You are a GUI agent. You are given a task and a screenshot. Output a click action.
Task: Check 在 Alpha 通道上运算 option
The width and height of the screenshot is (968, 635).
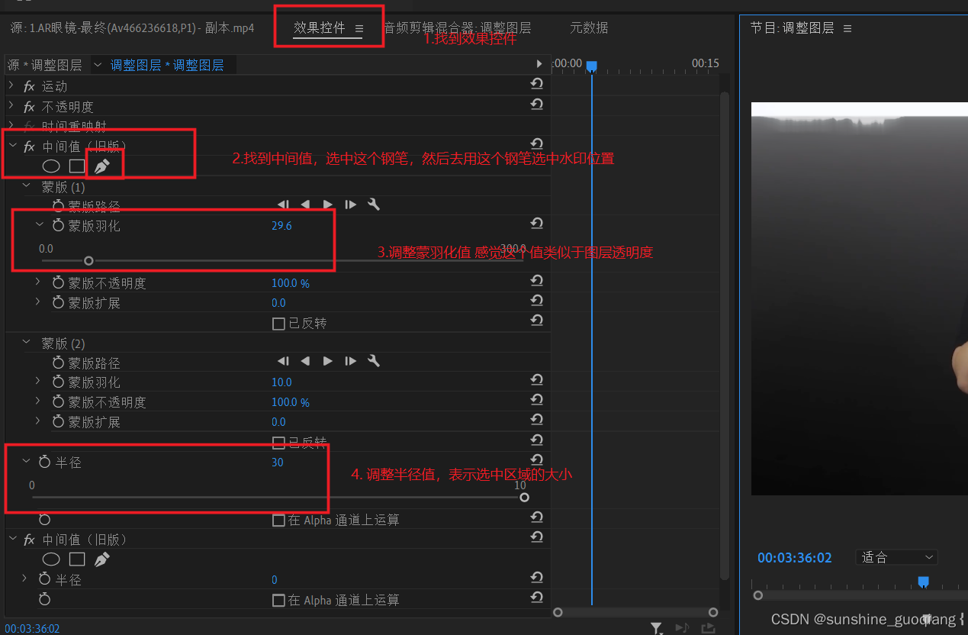pos(279,520)
